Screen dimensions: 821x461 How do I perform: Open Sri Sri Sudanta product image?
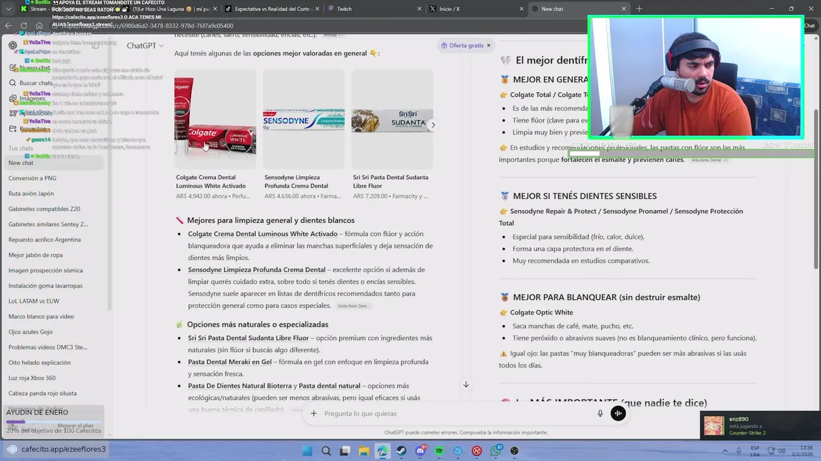(392, 119)
